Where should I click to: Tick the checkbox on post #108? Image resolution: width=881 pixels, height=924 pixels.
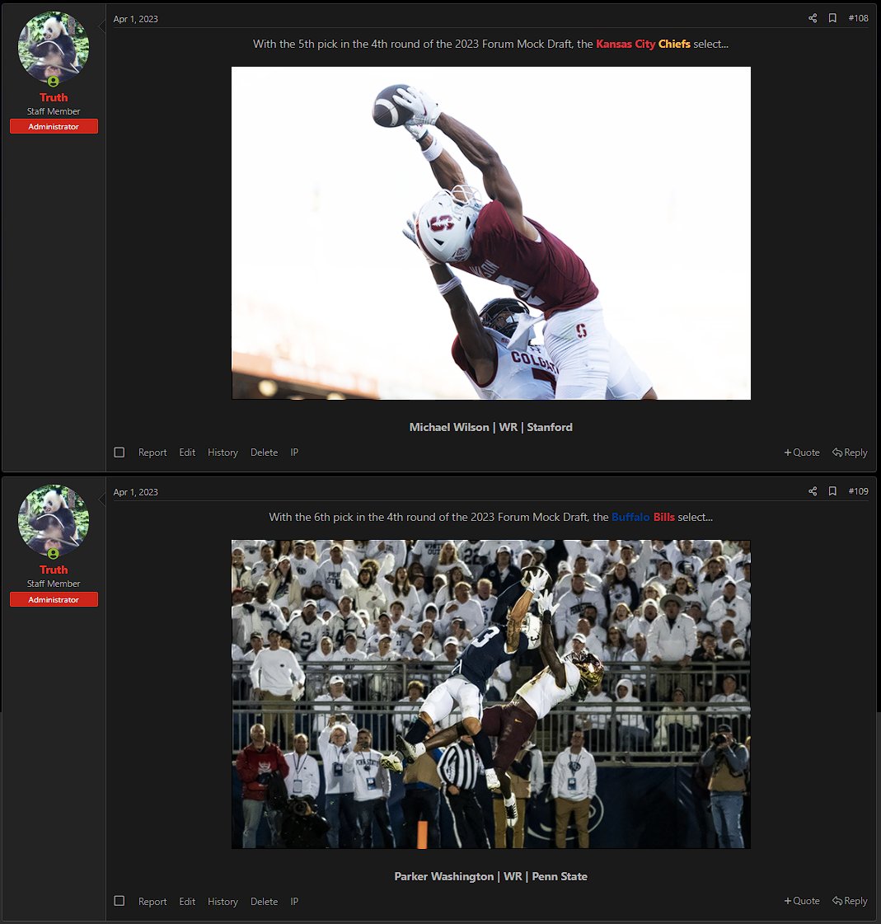119,452
